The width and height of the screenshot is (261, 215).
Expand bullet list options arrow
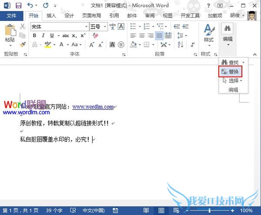(x=140, y=26)
